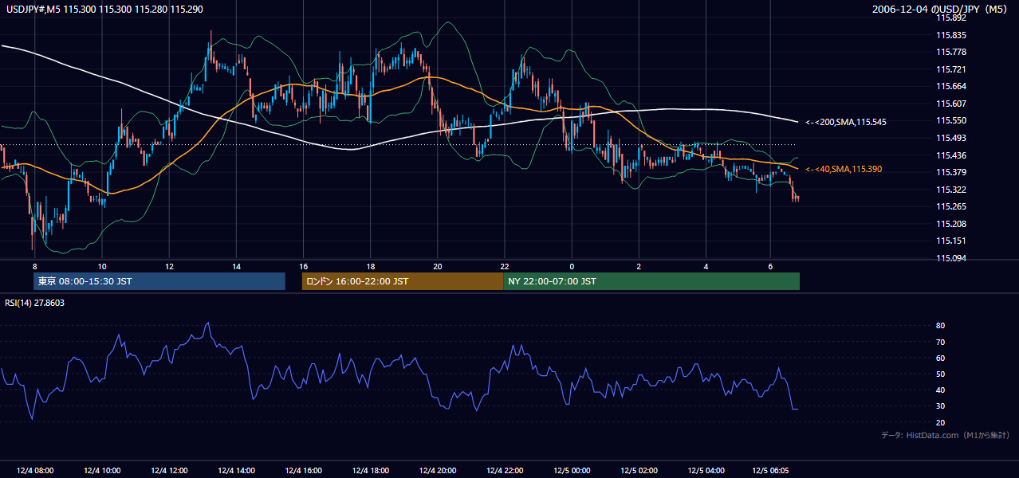Click the 115.322 price axis label

[950, 190]
